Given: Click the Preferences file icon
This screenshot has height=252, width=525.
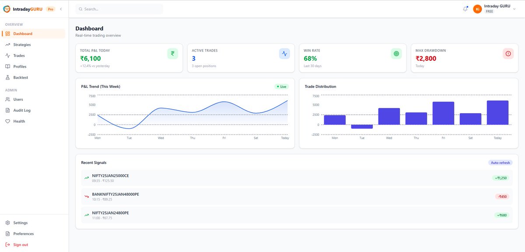Looking at the screenshot, I should coord(8,234).
